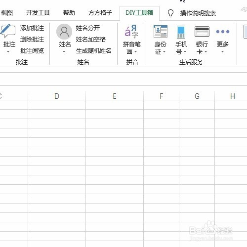Expand the 更多 dropdown arrow
247x247 pixels.
coord(222,52)
